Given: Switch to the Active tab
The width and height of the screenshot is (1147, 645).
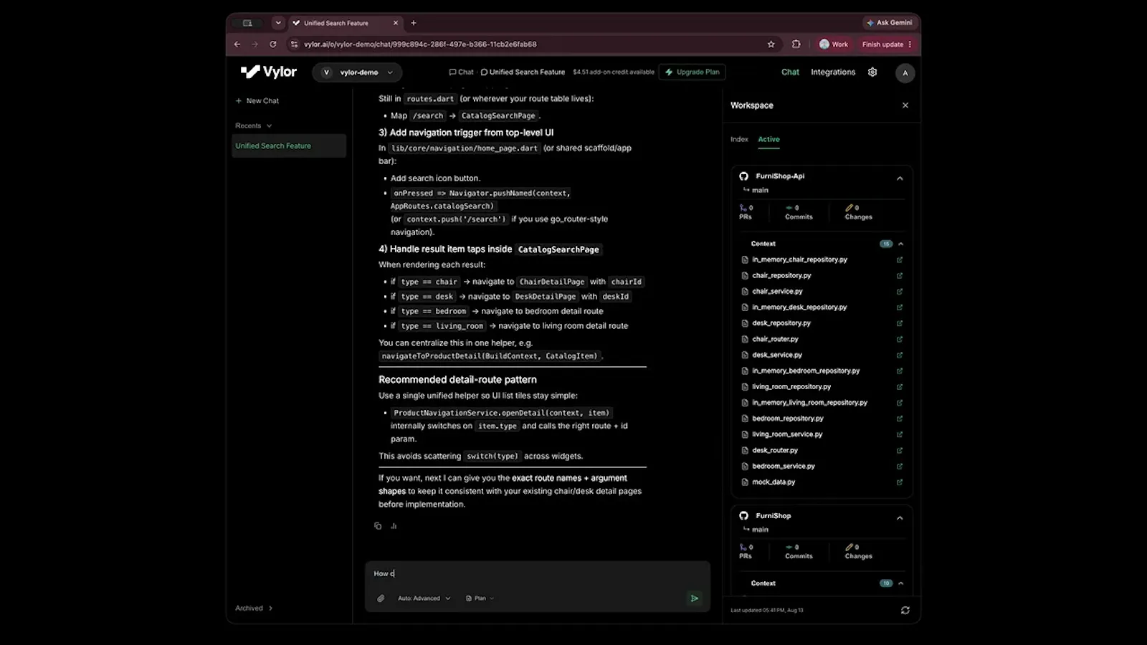Looking at the screenshot, I should point(768,140).
